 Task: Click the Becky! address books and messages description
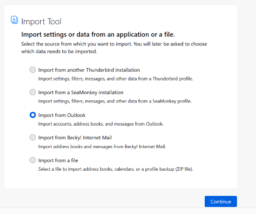[x=102, y=147]
